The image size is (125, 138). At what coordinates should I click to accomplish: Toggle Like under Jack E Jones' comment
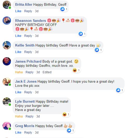tap(18, 92)
